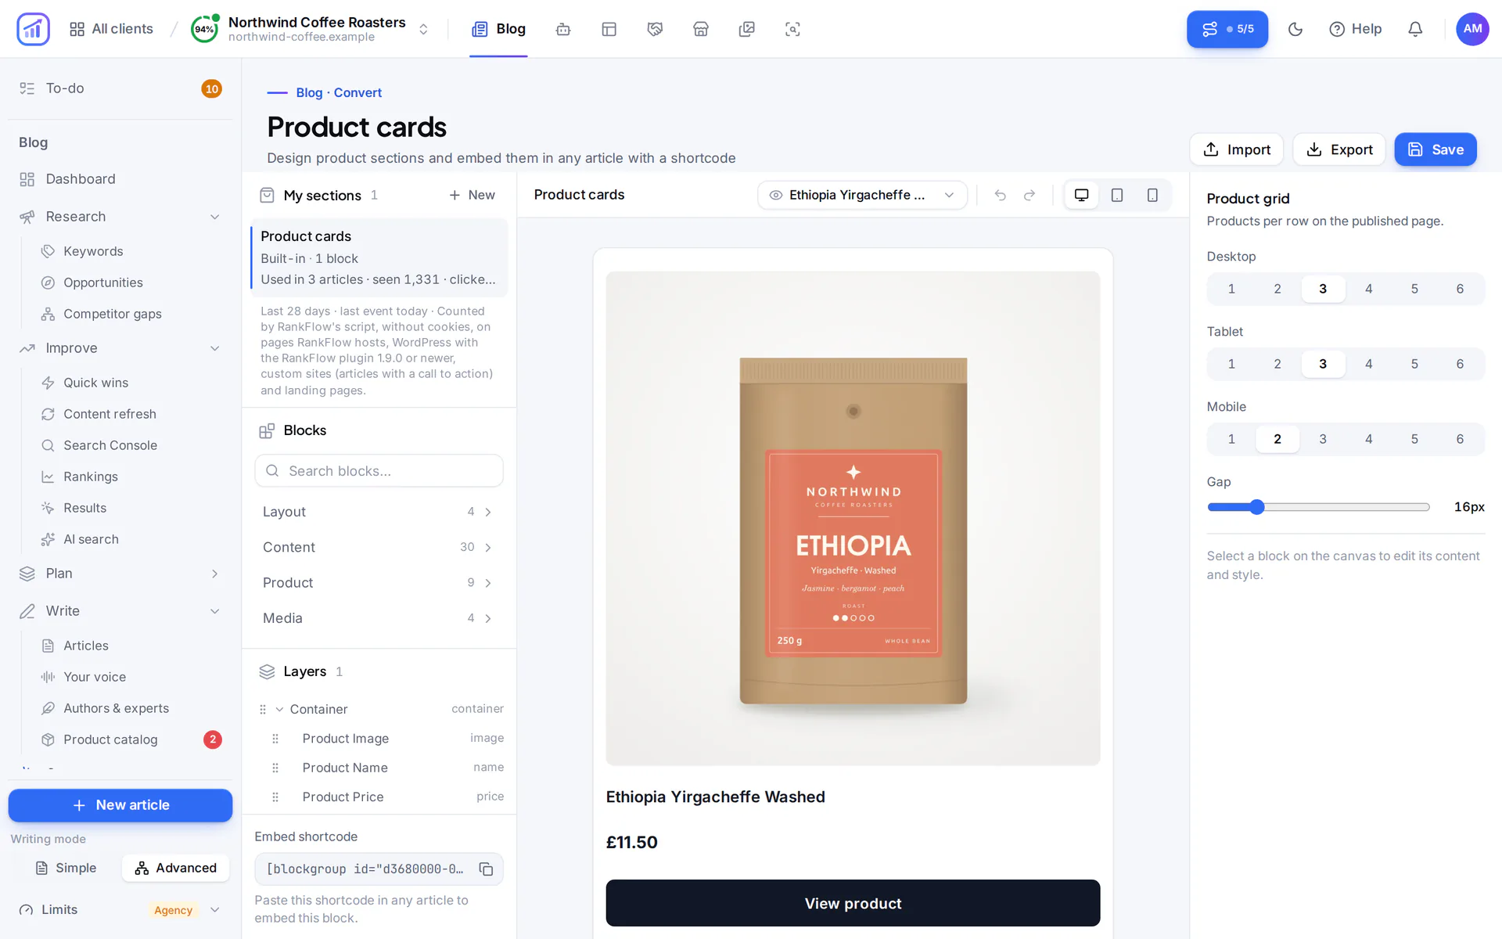Select Simple writing mode
This screenshot has width=1502, height=939.
click(x=66, y=868)
